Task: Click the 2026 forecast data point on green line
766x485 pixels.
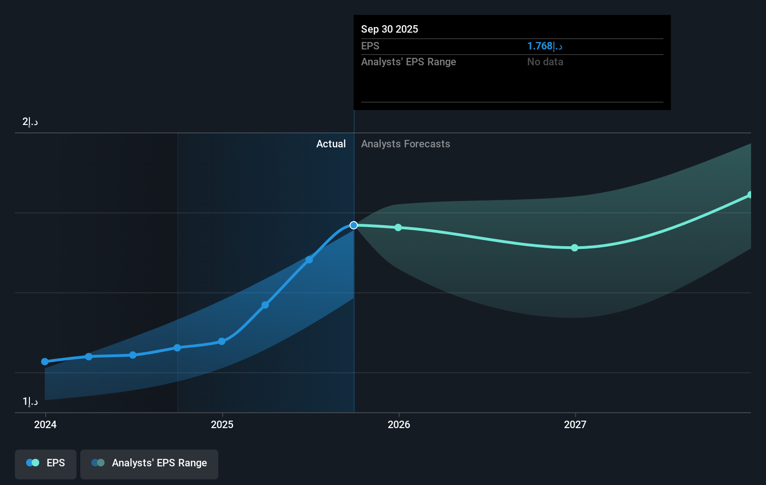Action: tap(398, 228)
